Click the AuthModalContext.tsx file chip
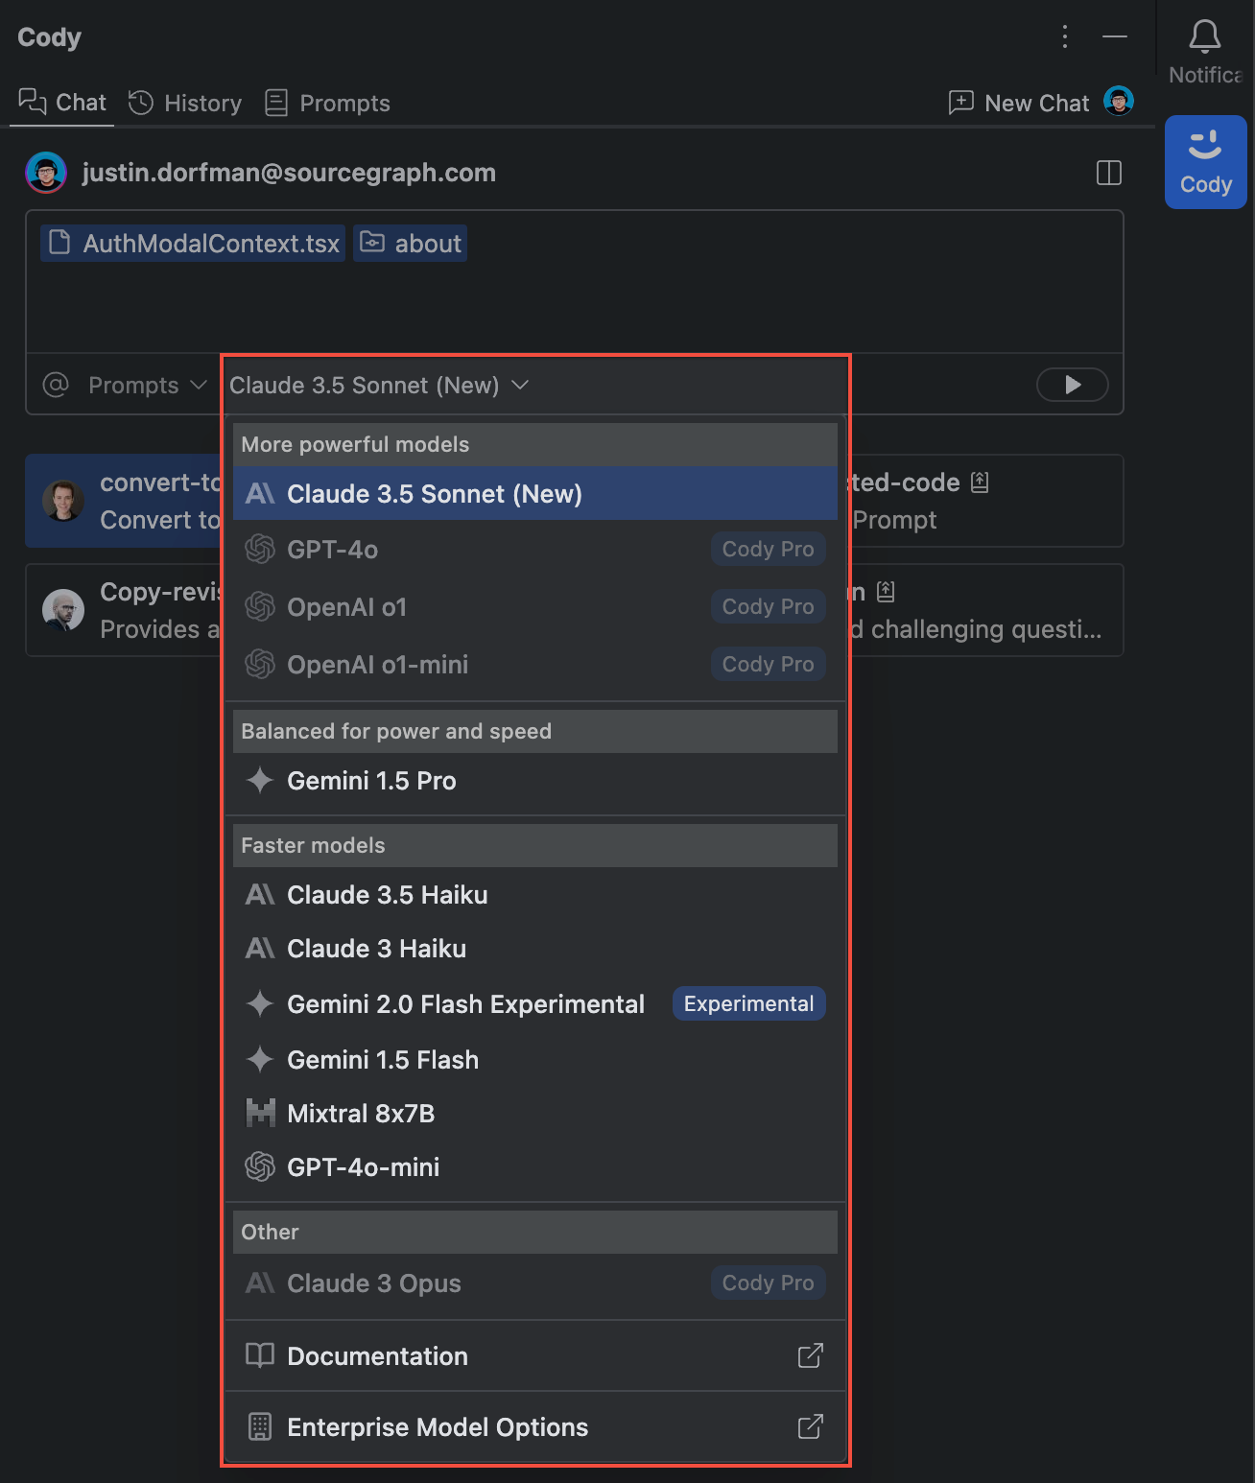Screen dimensions: 1255x1483 (193, 244)
